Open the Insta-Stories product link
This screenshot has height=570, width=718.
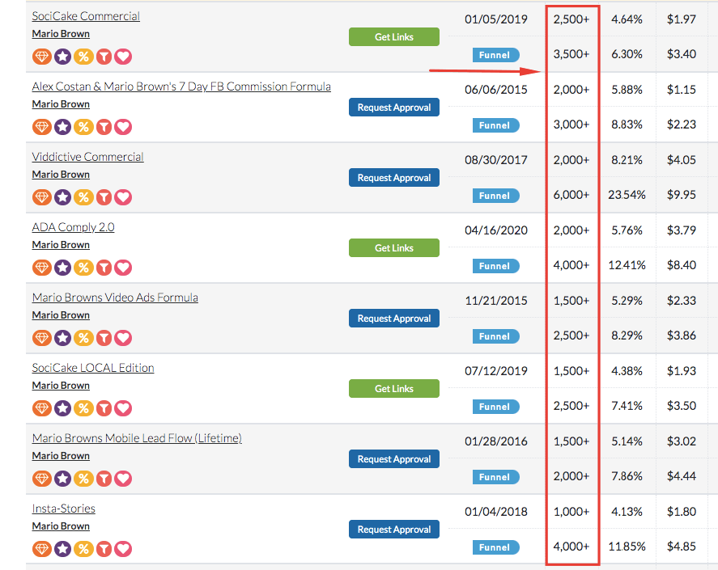64,509
